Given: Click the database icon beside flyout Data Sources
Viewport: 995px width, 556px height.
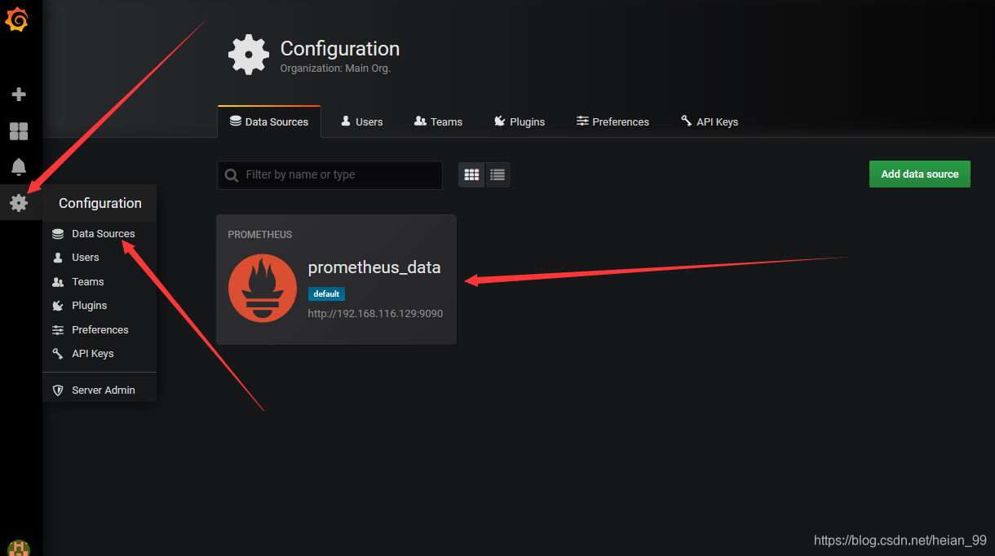Looking at the screenshot, I should (58, 234).
